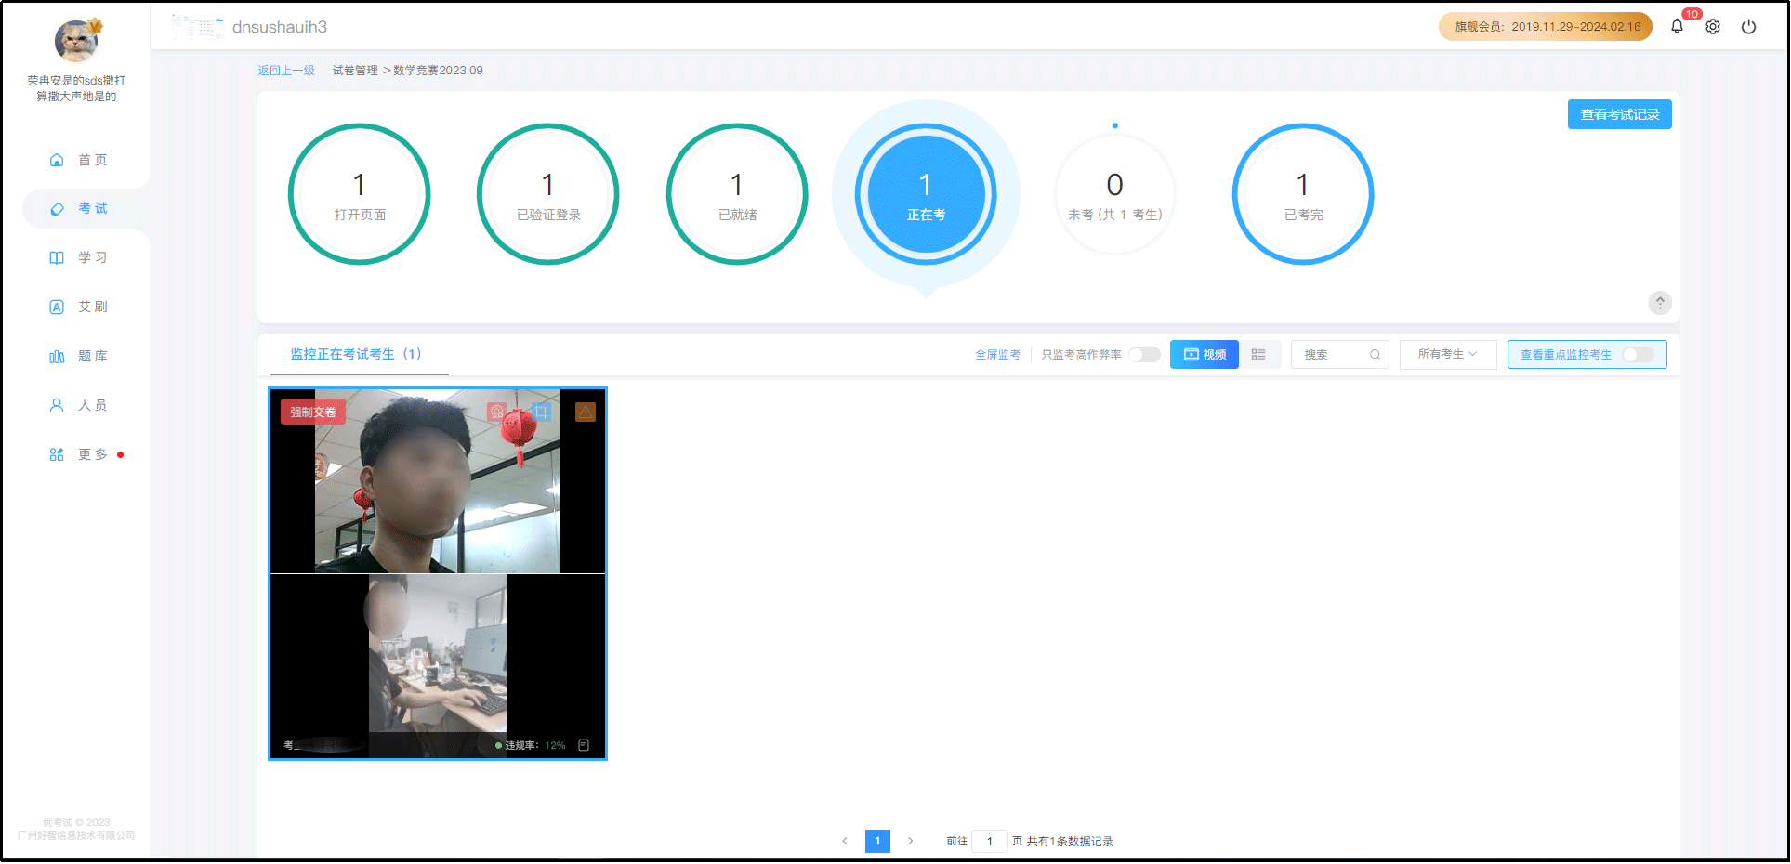The height and width of the screenshot is (864, 1791).
Task: Switch to list view icon
Action: [x=1258, y=355]
